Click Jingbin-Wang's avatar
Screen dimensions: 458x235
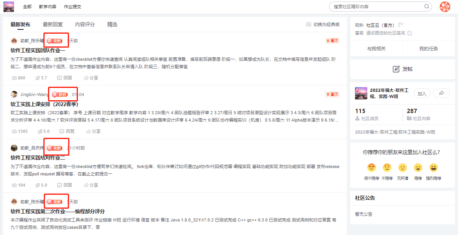pos(14,94)
